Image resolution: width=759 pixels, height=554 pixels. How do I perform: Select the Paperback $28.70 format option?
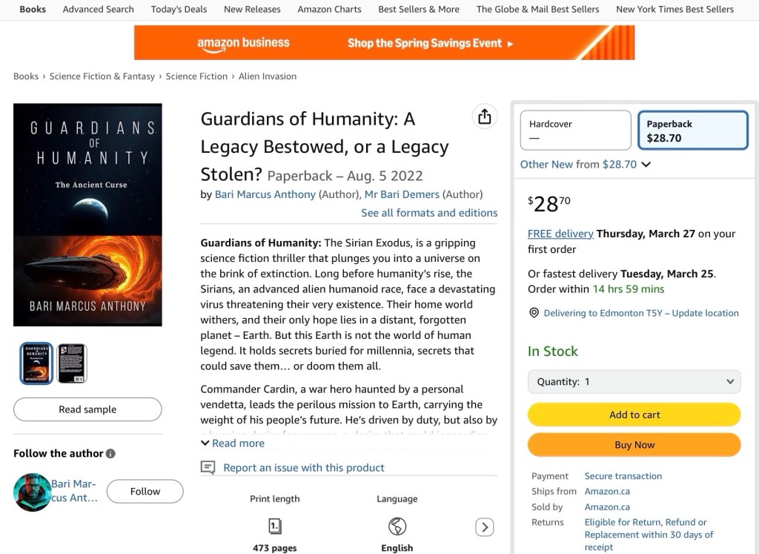692,131
